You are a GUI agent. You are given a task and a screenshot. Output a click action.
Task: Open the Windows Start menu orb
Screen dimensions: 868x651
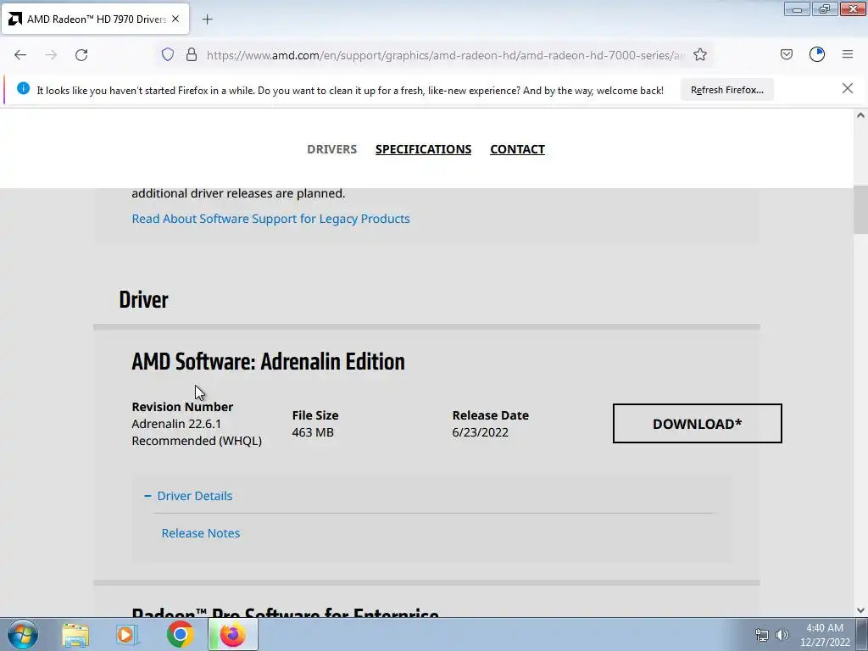pyautogui.click(x=23, y=634)
